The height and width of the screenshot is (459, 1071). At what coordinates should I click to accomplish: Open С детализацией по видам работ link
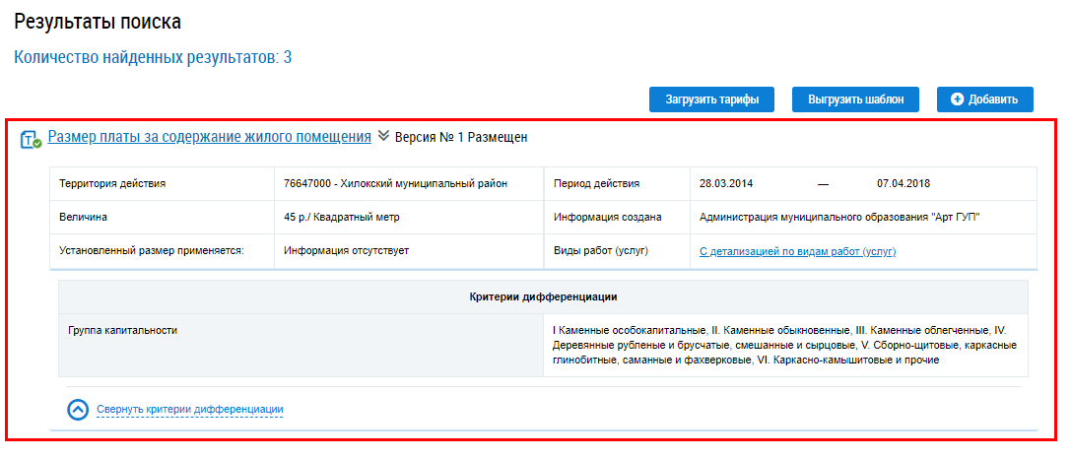click(797, 252)
